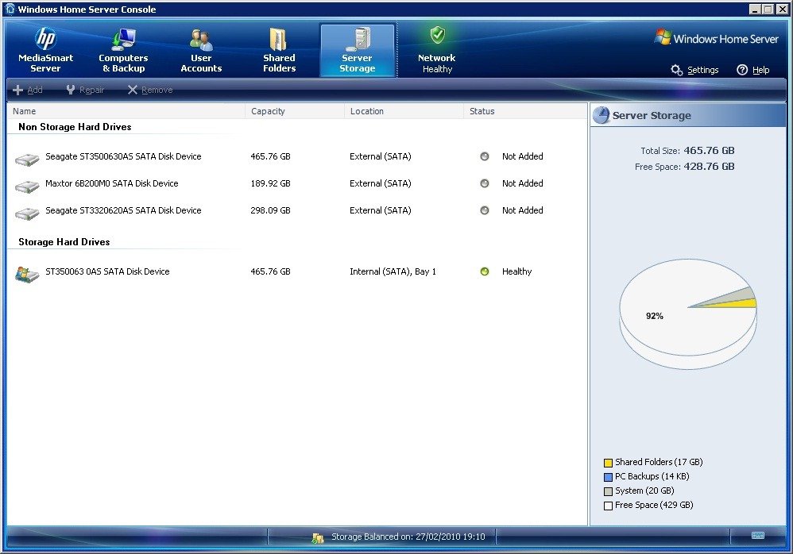Click the Non Storage Hard Drives group header
The image size is (793, 554).
tap(75, 127)
